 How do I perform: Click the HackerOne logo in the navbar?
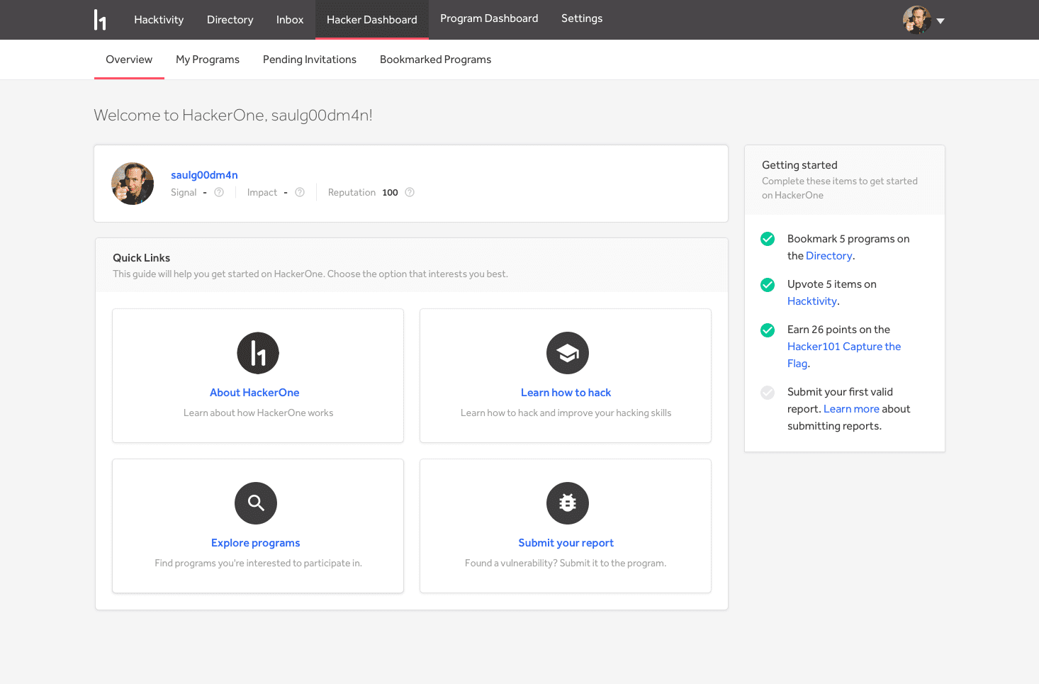pyautogui.click(x=100, y=20)
